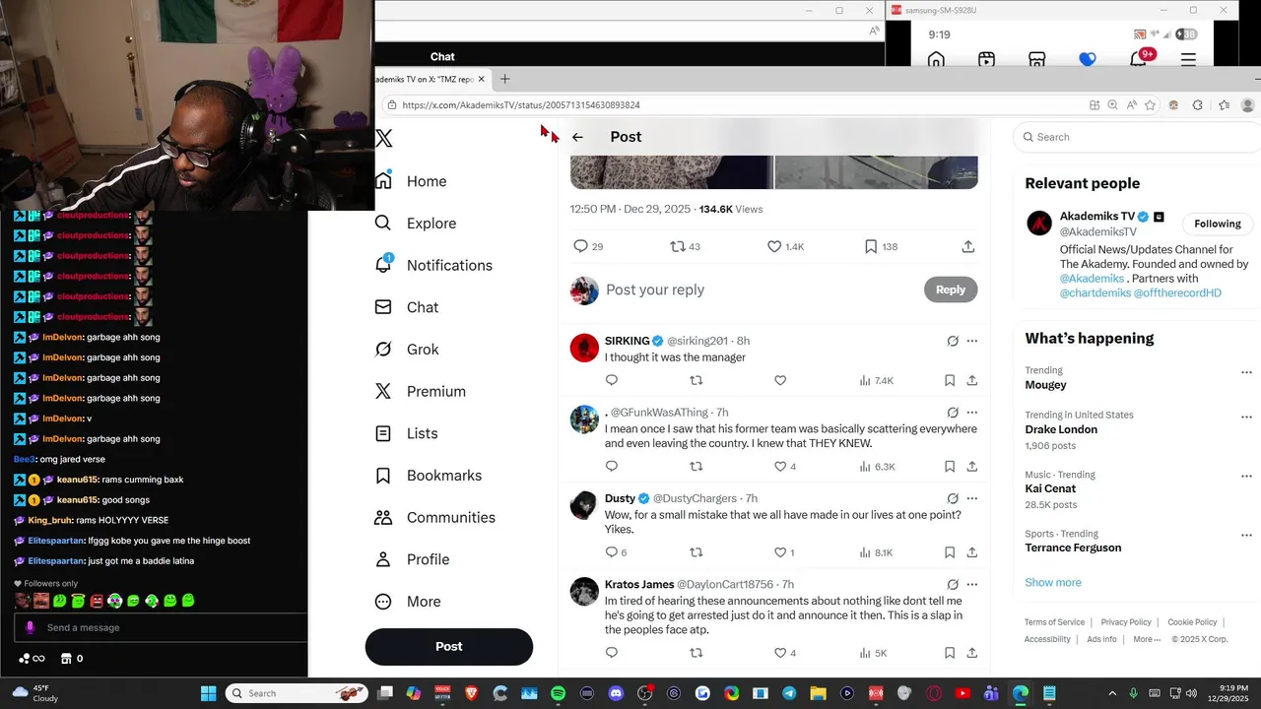Click the browser address bar URL
1261x709 pixels.
(x=521, y=105)
